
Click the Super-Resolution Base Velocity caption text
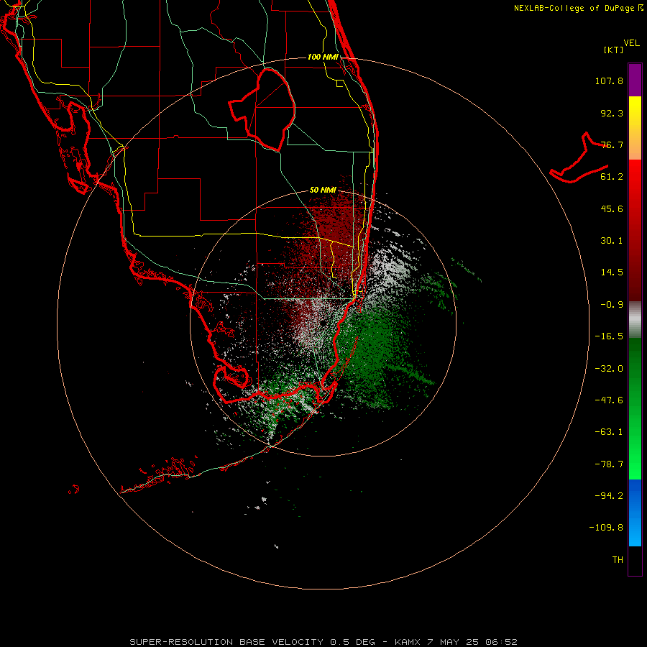click(323, 642)
